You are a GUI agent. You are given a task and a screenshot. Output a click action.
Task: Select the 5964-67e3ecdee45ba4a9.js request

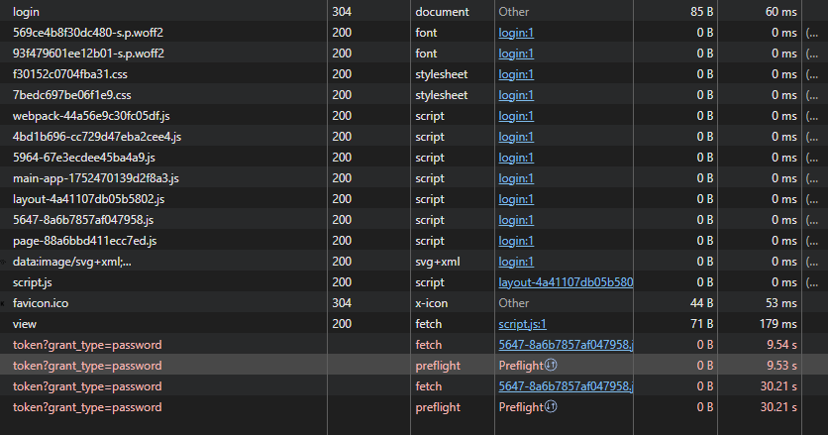[84, 158]
